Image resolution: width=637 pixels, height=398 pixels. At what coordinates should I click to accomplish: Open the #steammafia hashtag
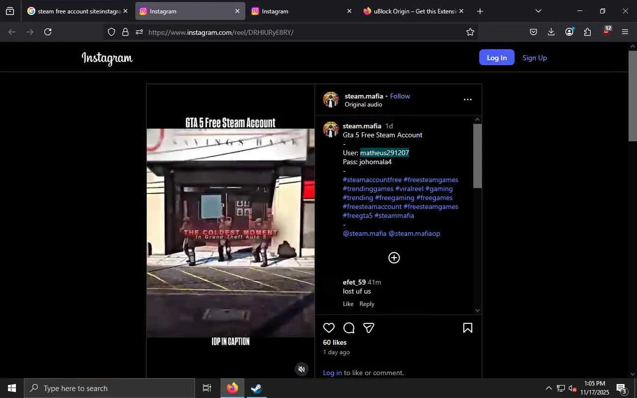(x=394, y=215)
